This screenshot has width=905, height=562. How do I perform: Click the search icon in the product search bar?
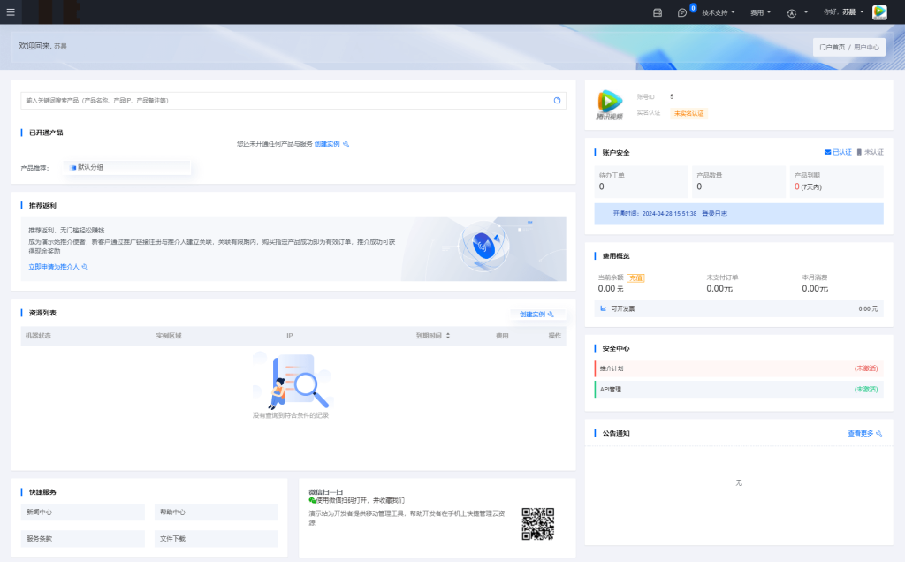(x=558, y=100)
